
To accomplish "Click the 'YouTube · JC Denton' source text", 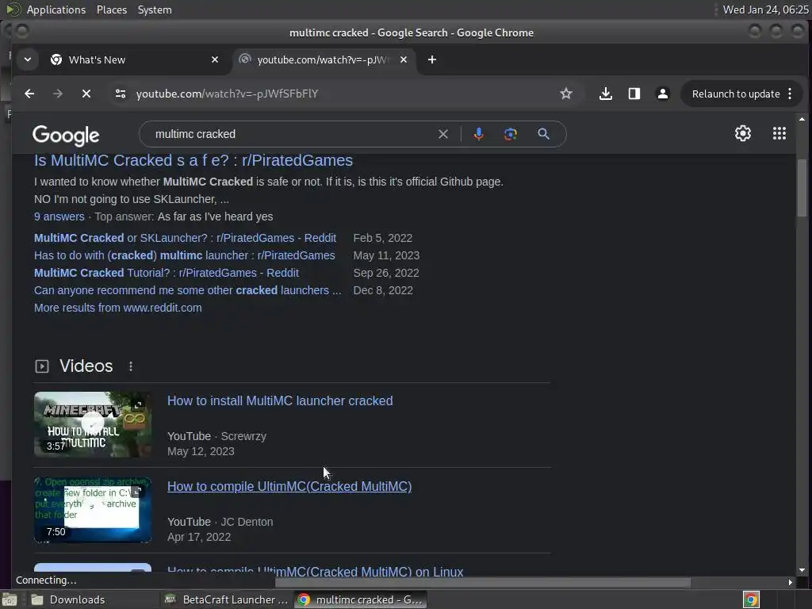I will [220, 522].
